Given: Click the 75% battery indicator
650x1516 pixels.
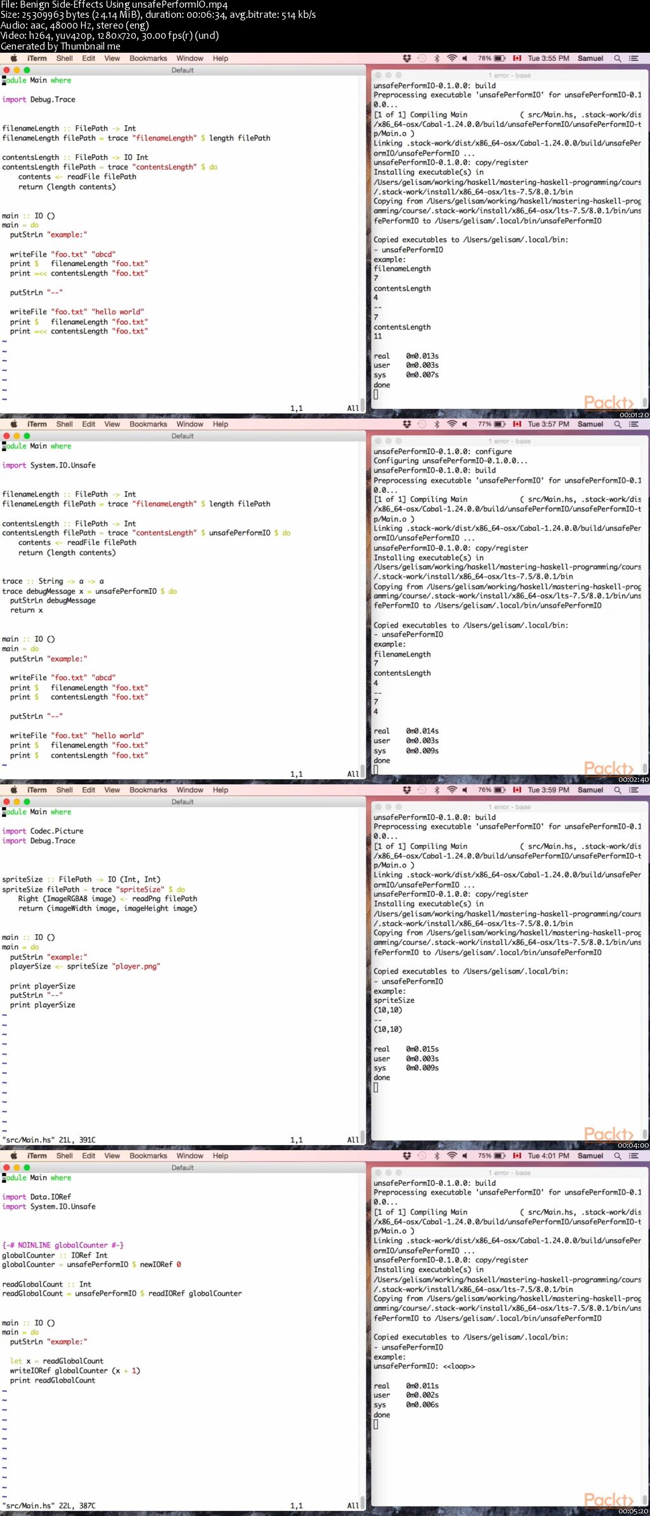Looking at the screenshot, I should (491, 1156).
